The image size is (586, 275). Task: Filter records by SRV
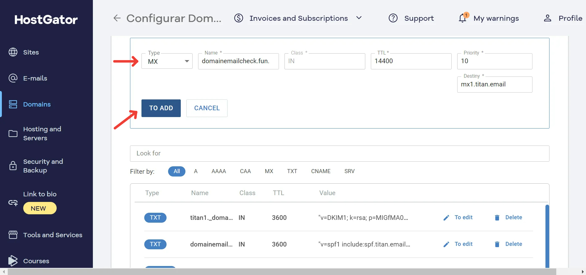(x=349, y=171)
